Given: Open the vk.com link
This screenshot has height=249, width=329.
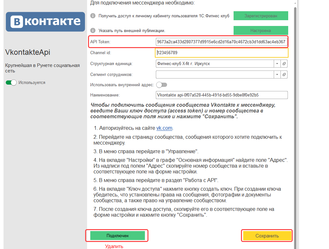Looking at the screenshot, I should (164, 128).
